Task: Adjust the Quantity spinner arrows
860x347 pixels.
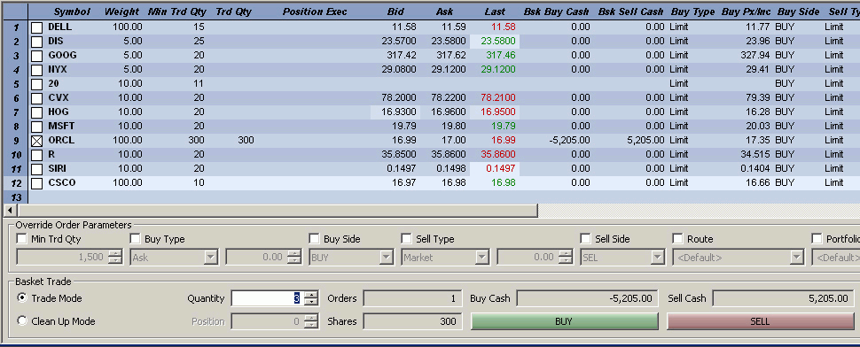Action: click(311, 298)
